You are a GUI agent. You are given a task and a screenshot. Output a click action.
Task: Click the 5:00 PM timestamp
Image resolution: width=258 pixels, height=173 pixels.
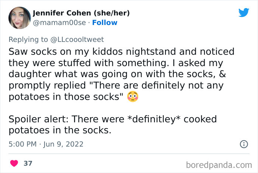tap(22, 144)
